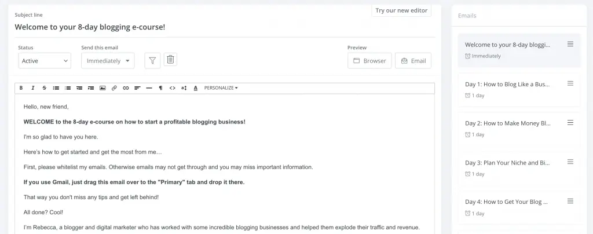Screen dimensions: 593x234
Task: Open the code view of the email
Action: pos(172,88)
